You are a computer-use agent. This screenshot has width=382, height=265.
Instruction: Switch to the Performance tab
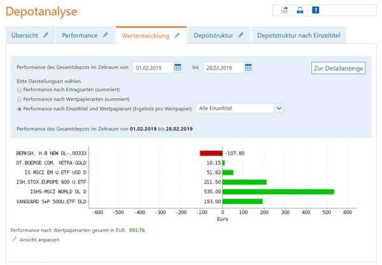click(85, 35)
